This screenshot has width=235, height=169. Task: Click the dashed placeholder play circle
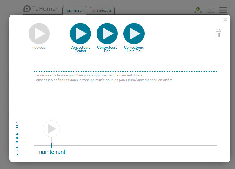pyautogui.click(x=51, y=129)
